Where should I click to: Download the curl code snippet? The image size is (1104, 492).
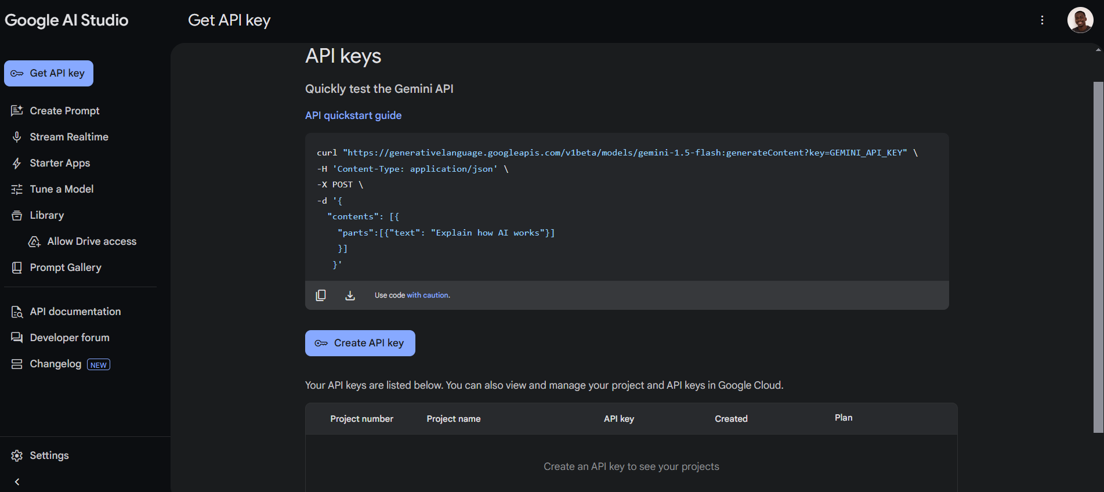coord(350,295)
